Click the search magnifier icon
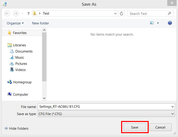Image resolution: width=178 pixels, height=137 pixels. point(169,13)
